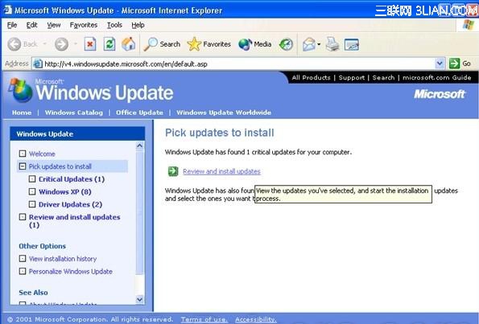Open the Support link in top bar
This screenshot has width=479, height=324.
[x=352, y=77]
